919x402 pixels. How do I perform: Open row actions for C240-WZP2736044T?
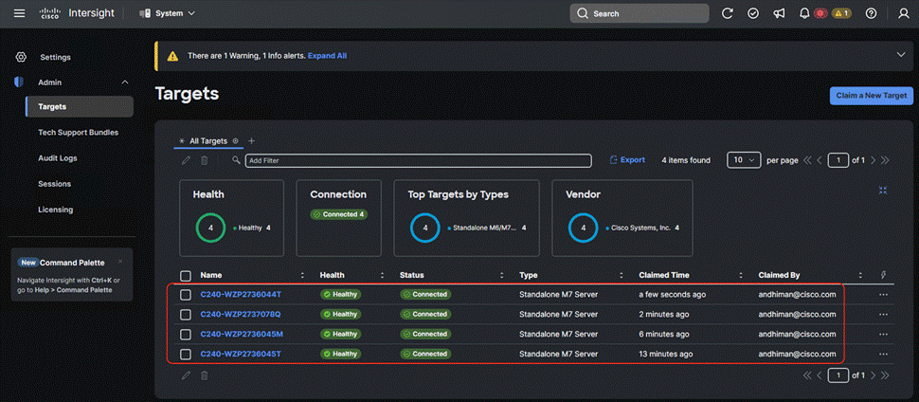click(883, 294)
